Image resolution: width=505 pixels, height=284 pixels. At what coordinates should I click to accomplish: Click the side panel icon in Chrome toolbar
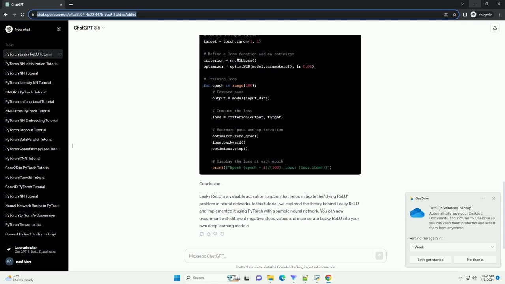point(465,15)
